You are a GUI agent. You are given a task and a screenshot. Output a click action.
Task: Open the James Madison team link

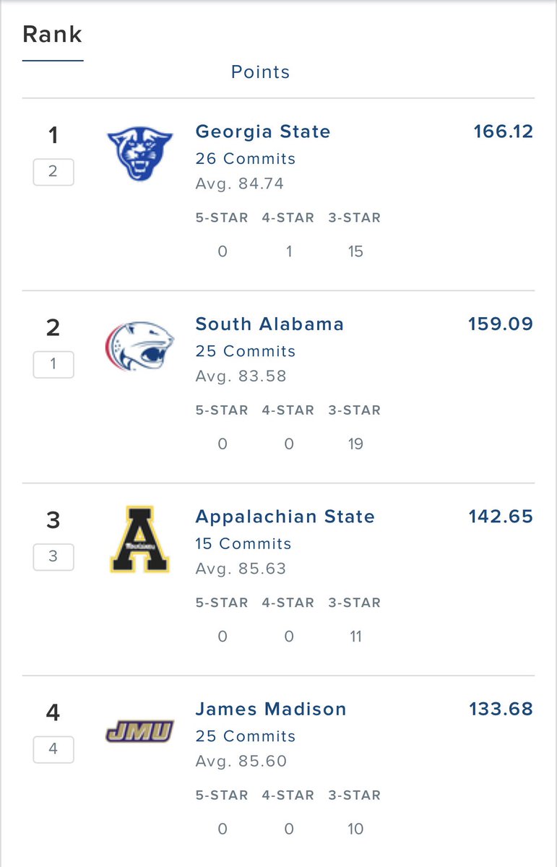pos(271,709)
